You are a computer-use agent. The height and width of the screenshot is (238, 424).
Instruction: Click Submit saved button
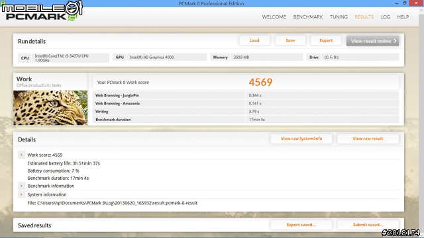coord(368,225)
